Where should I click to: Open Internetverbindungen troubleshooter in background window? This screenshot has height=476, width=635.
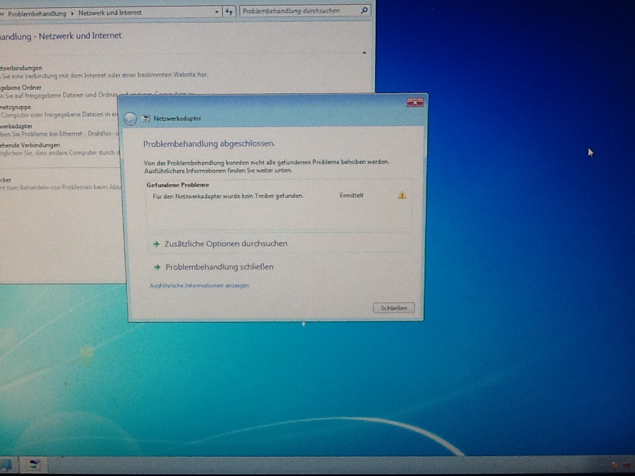[x=21, y=67]
